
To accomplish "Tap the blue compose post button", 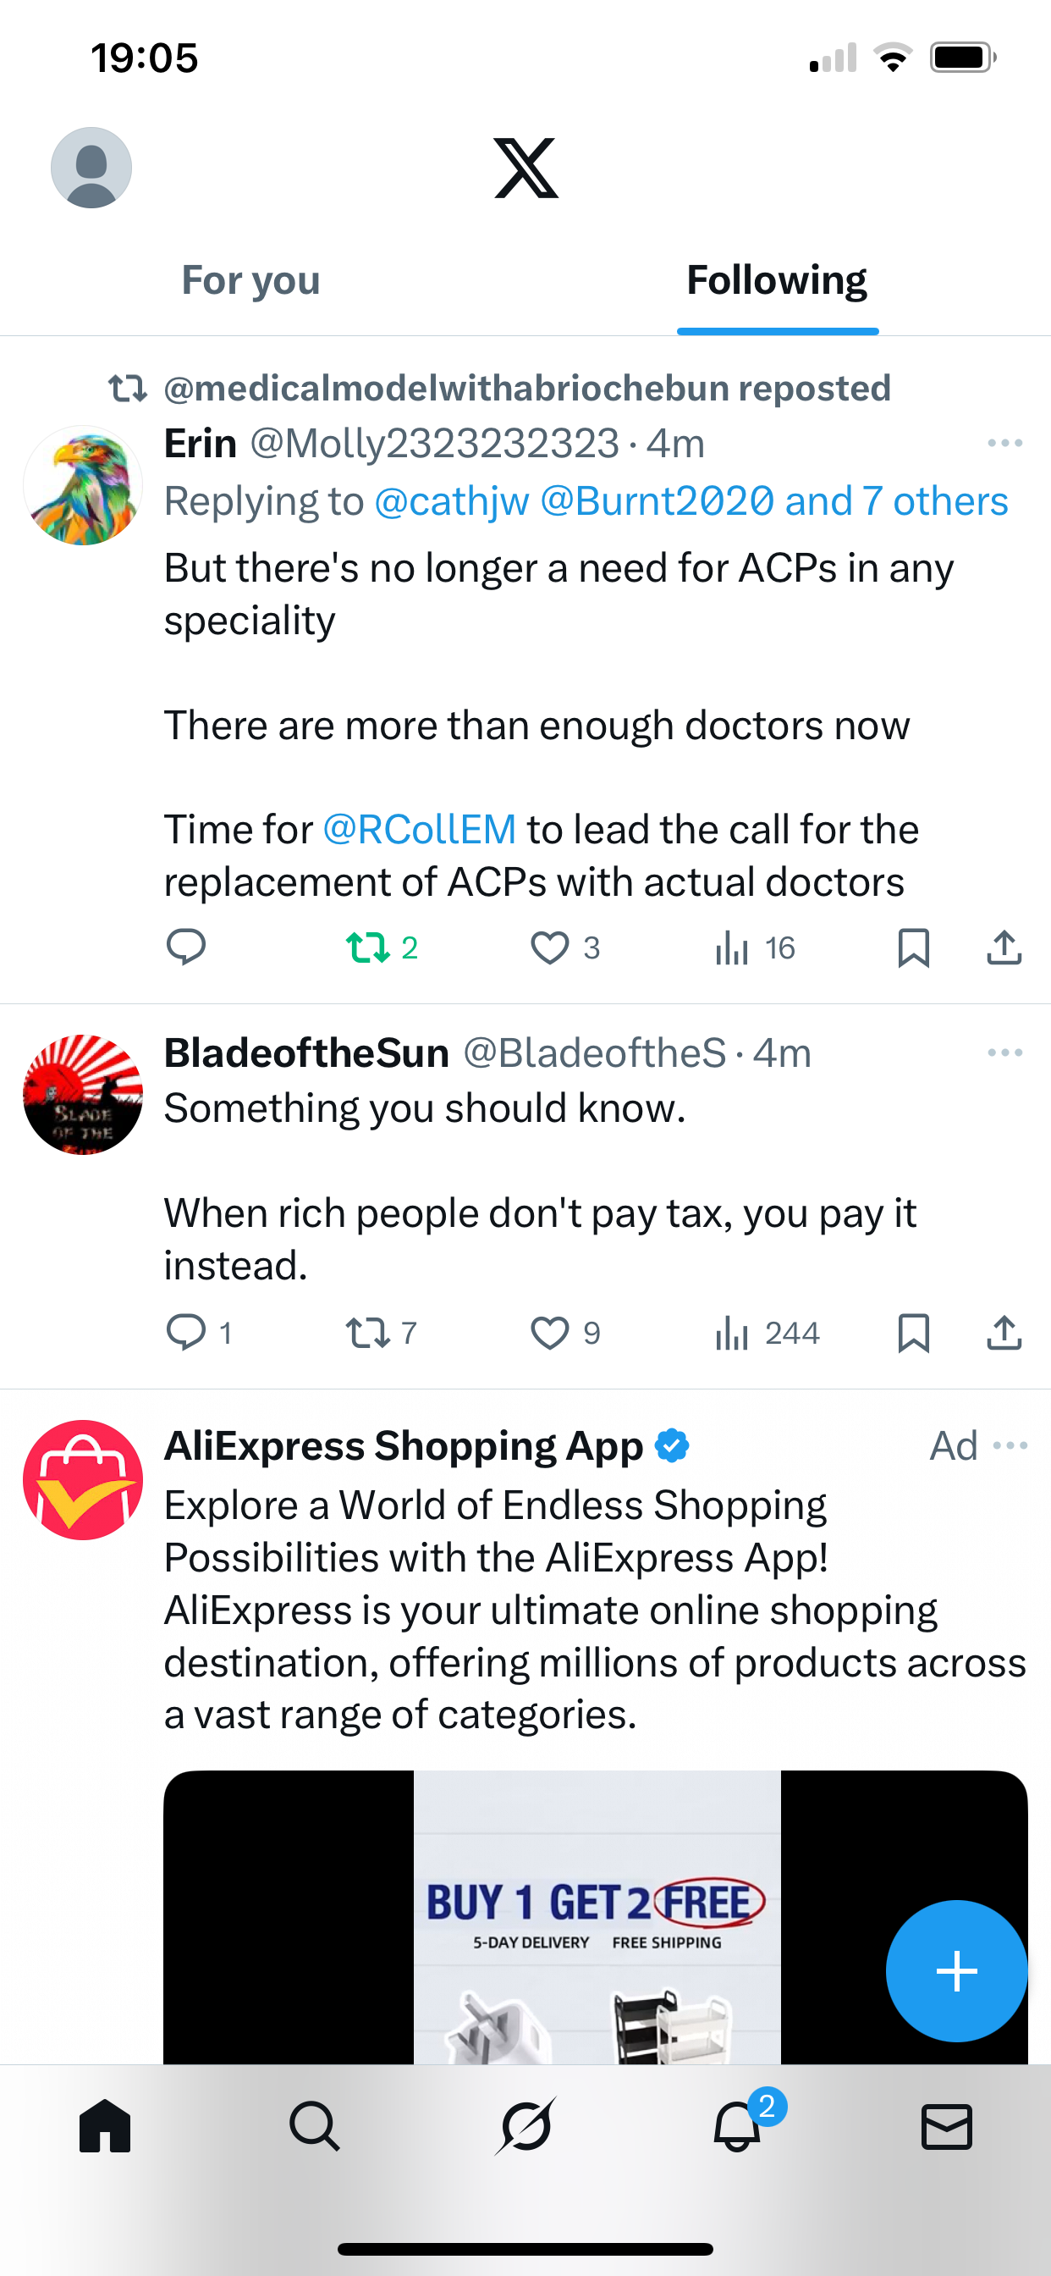I will coord(956,1971).
